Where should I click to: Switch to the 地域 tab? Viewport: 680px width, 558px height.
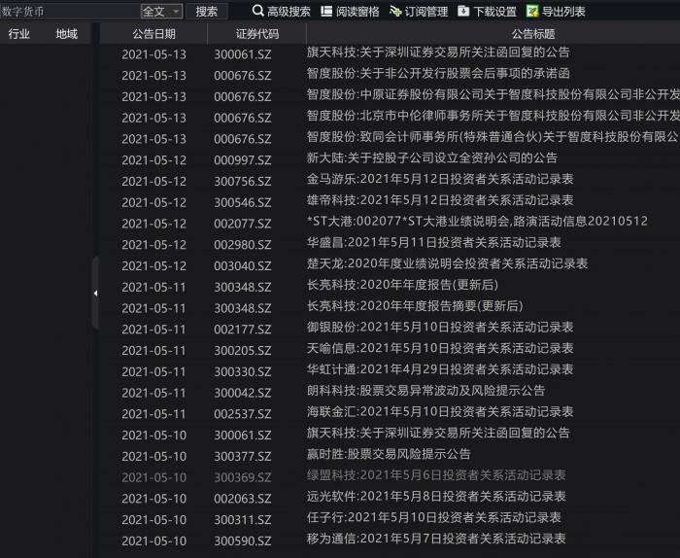tap(66, 34)
